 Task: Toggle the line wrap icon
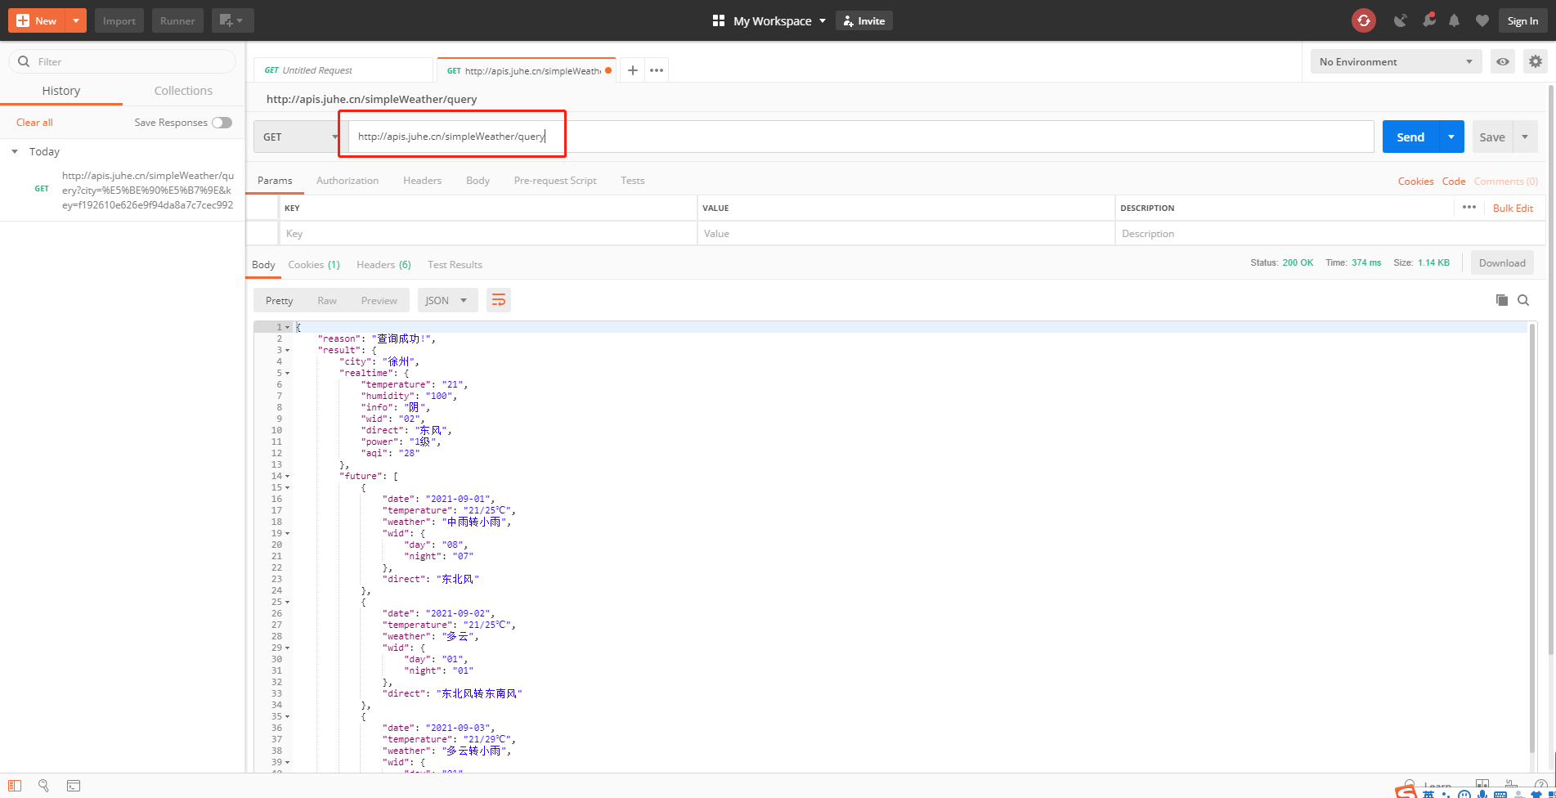pyautogui.click(x=499, y=301)
